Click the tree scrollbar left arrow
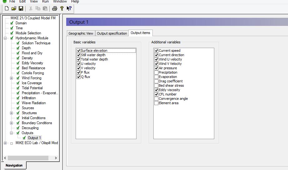The image size is (288, 170). (x=5, y=158)
